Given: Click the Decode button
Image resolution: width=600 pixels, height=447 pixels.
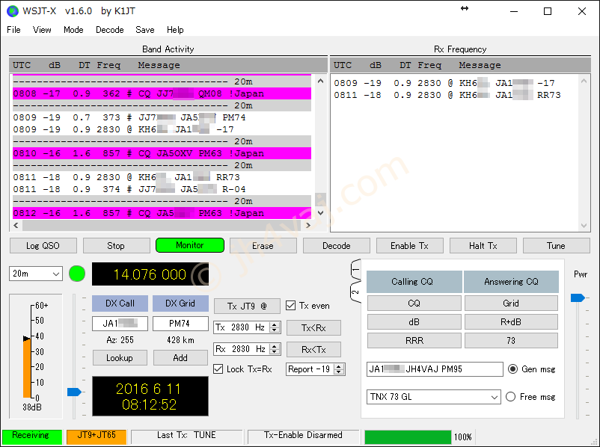Looking at the screenshot, I should pos(337,246).
